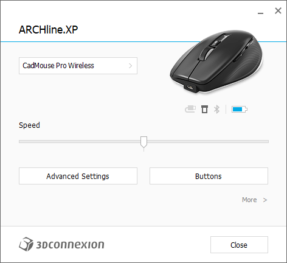Viewport: 287px width, 263px height.
Task: Click the wired cable connection status icon
Action: click(x=190, y=109)
